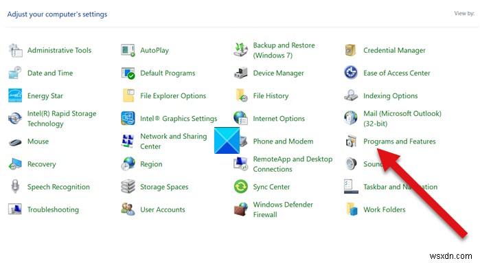
Task: Click the Credential Manager safe icon
Action: click(x=351, y=50)
